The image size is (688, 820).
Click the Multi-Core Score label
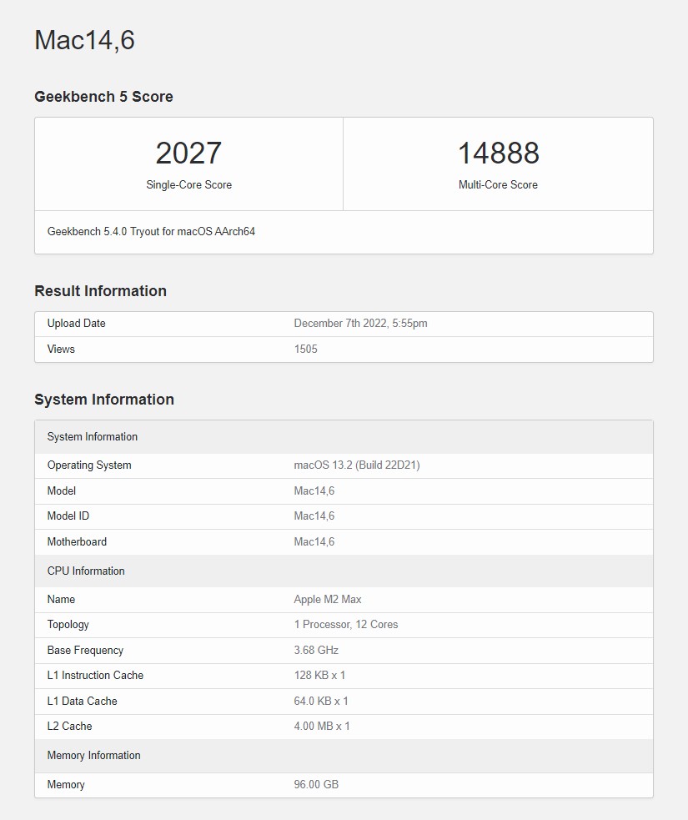coord(498,185)
